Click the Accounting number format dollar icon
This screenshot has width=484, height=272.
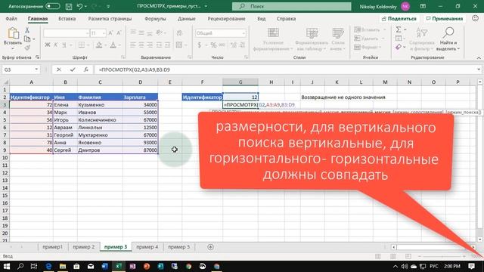point(200,45)
